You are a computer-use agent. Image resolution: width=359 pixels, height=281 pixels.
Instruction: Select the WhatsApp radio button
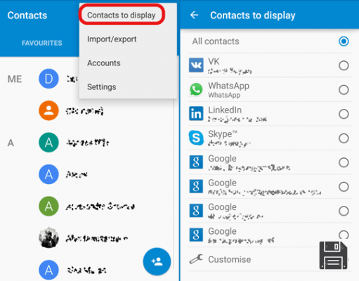[x=344, y=90]
